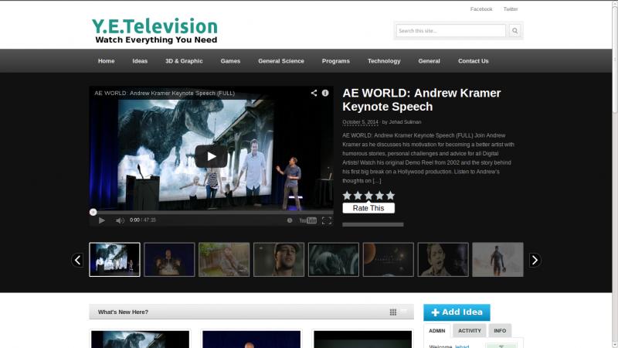Open the General menu item

tap(430, 61)
